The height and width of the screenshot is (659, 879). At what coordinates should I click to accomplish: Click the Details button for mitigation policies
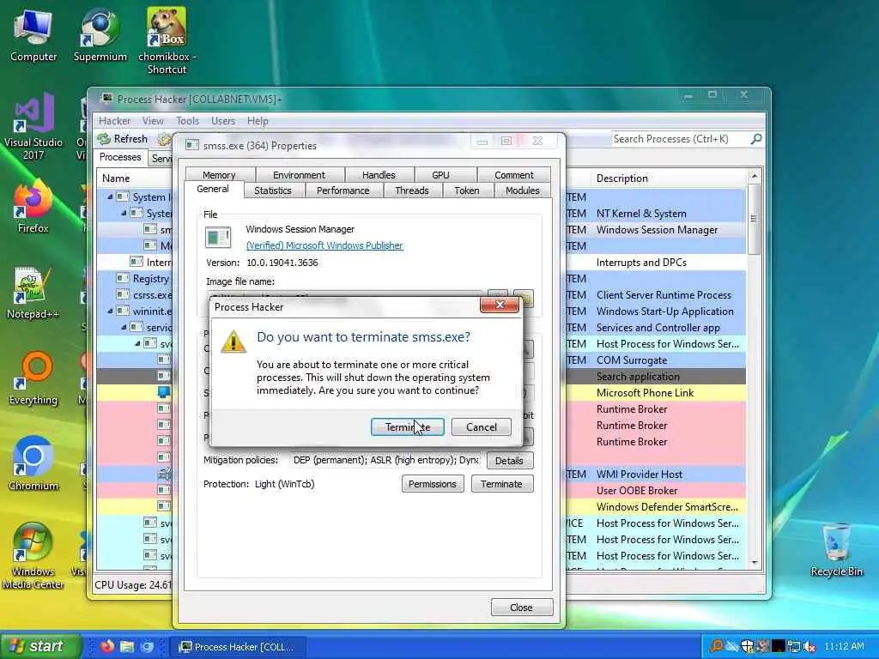pyautogui.click(x=509, y=461)
